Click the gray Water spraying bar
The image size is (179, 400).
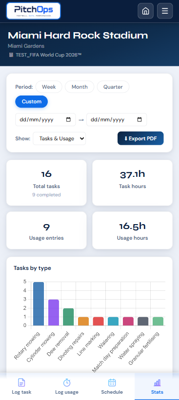pos(143,321)
